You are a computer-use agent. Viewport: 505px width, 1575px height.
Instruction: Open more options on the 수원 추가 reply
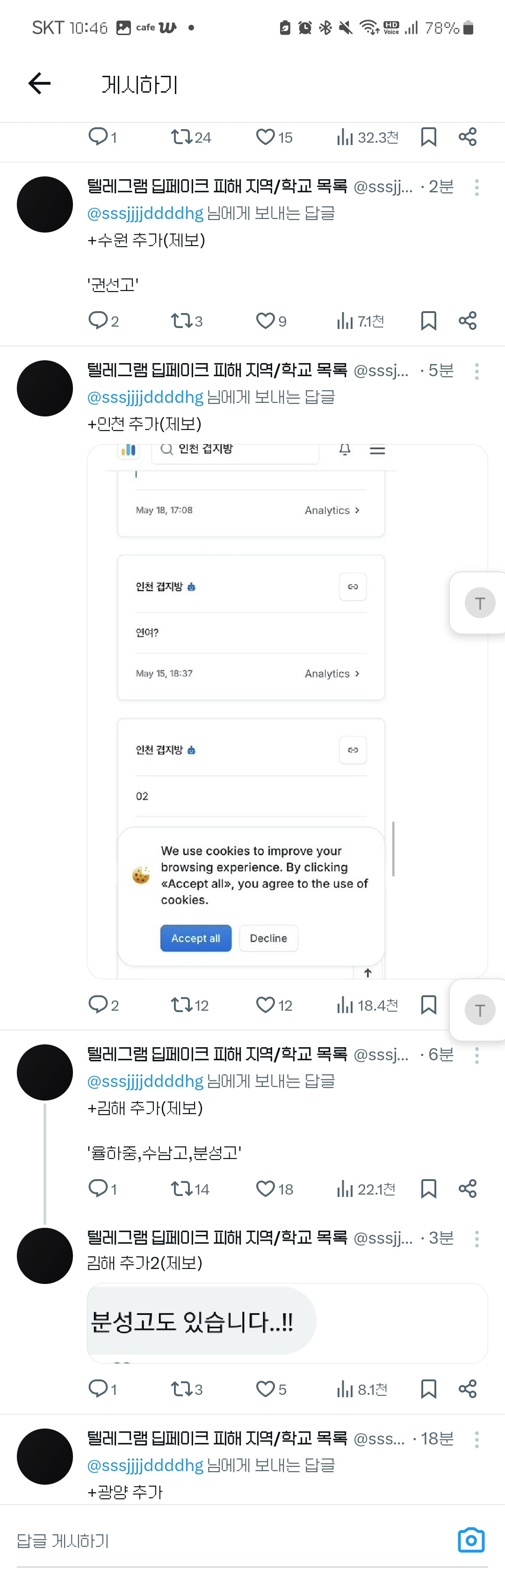(476, 187)
